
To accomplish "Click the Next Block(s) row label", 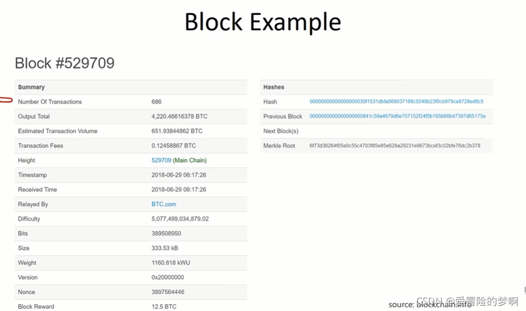I will click(281, 131).
